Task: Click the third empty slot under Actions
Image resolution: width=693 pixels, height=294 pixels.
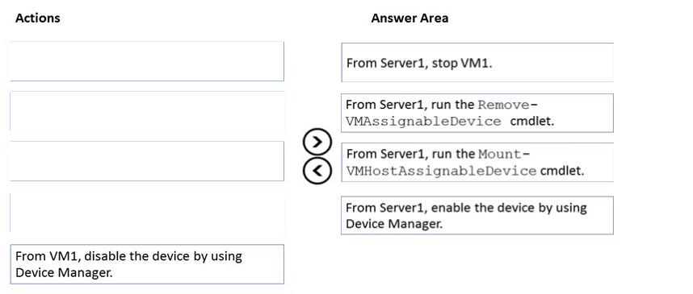Action: pyautogui.click(x=147, y=161)
